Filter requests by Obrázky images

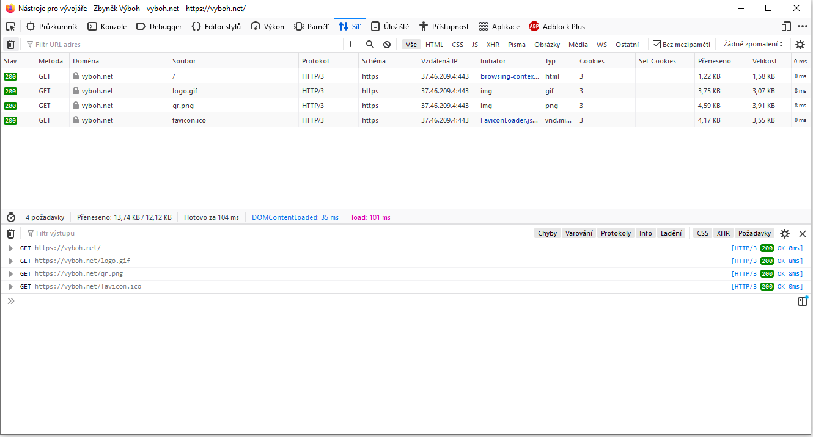coord(547,45)
